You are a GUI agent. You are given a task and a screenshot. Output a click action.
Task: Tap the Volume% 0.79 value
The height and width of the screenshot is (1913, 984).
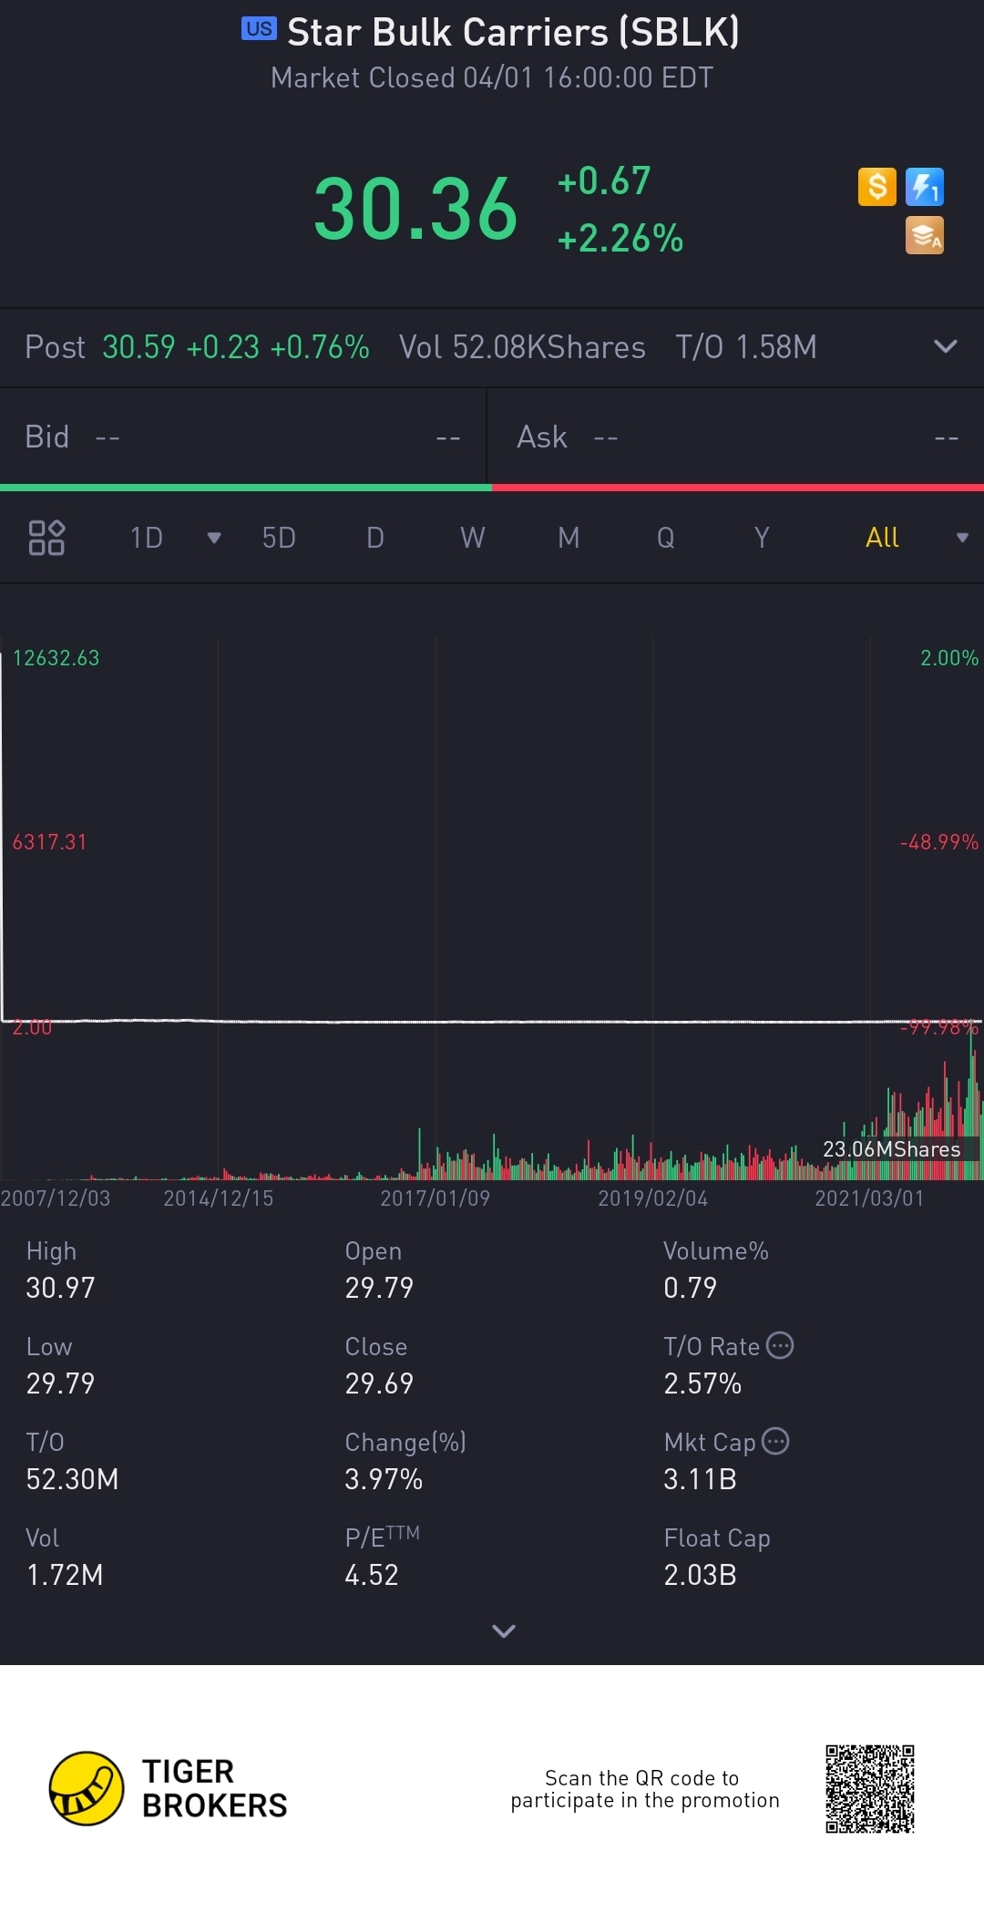click(691, 1288)
